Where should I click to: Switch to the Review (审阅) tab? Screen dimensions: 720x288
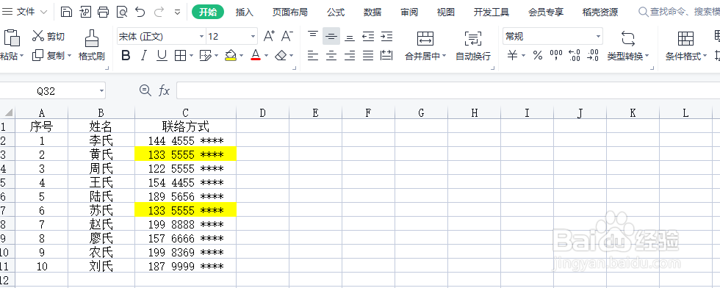click(x=409, y=12)
